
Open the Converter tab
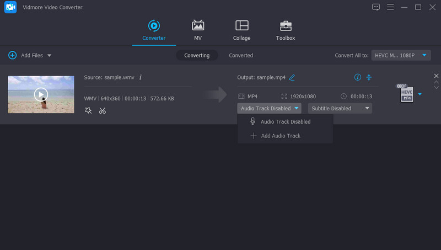pyautogui.click(x=153, y=30)
